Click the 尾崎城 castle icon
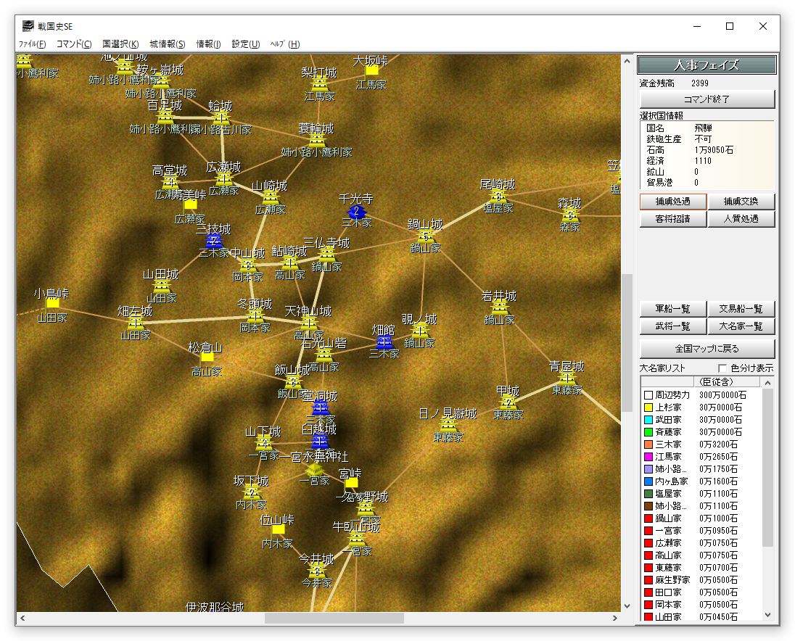Screen dimensions: 795x641 pyautogui.click(x=498, y=197)
